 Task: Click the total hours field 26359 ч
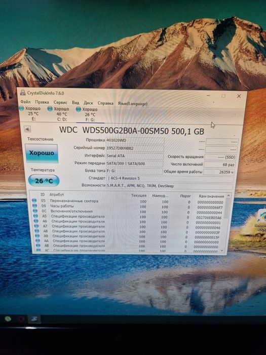(219, 172)
